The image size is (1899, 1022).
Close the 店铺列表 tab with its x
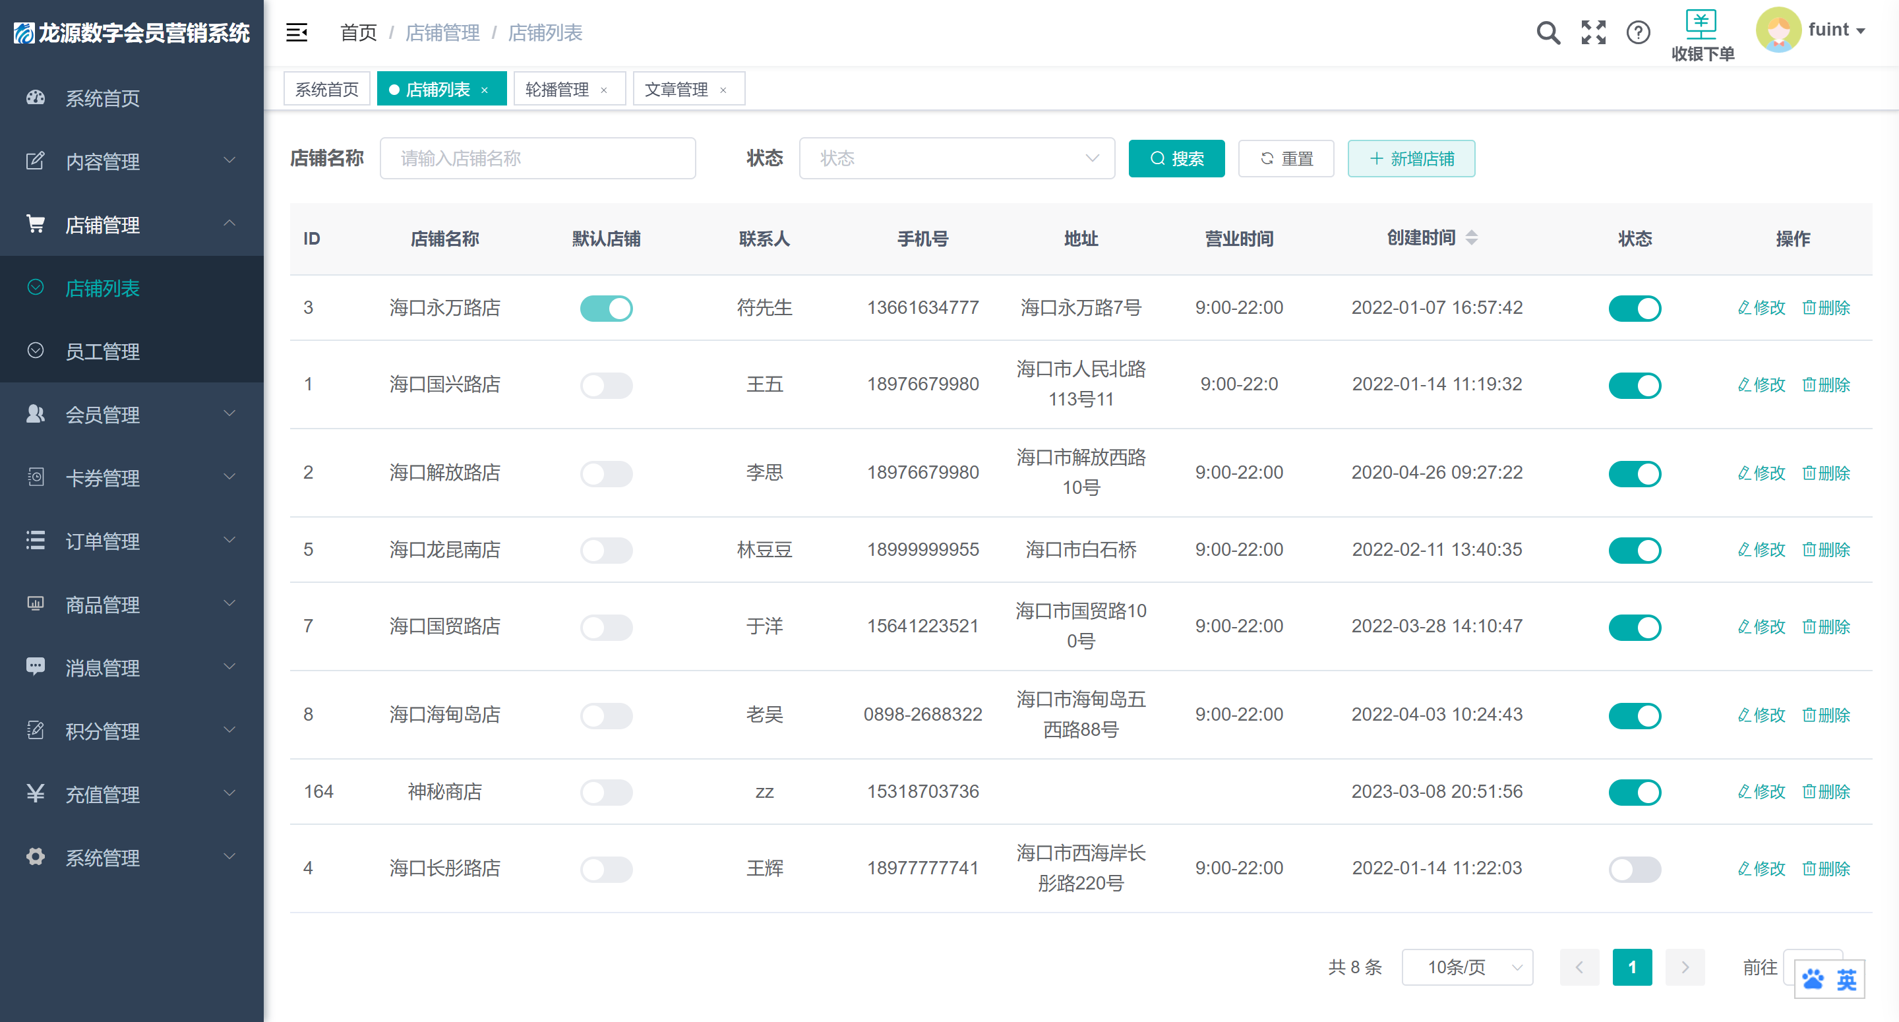click(485, 90)
